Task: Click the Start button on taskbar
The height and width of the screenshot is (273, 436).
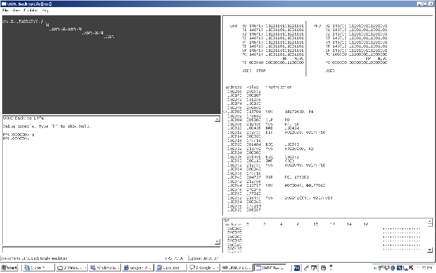Action: coord(9,268)
